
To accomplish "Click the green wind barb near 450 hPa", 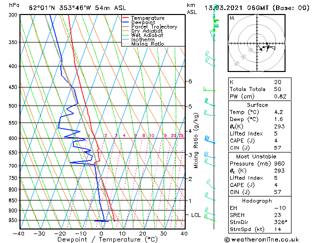I will tap(209, 89).
